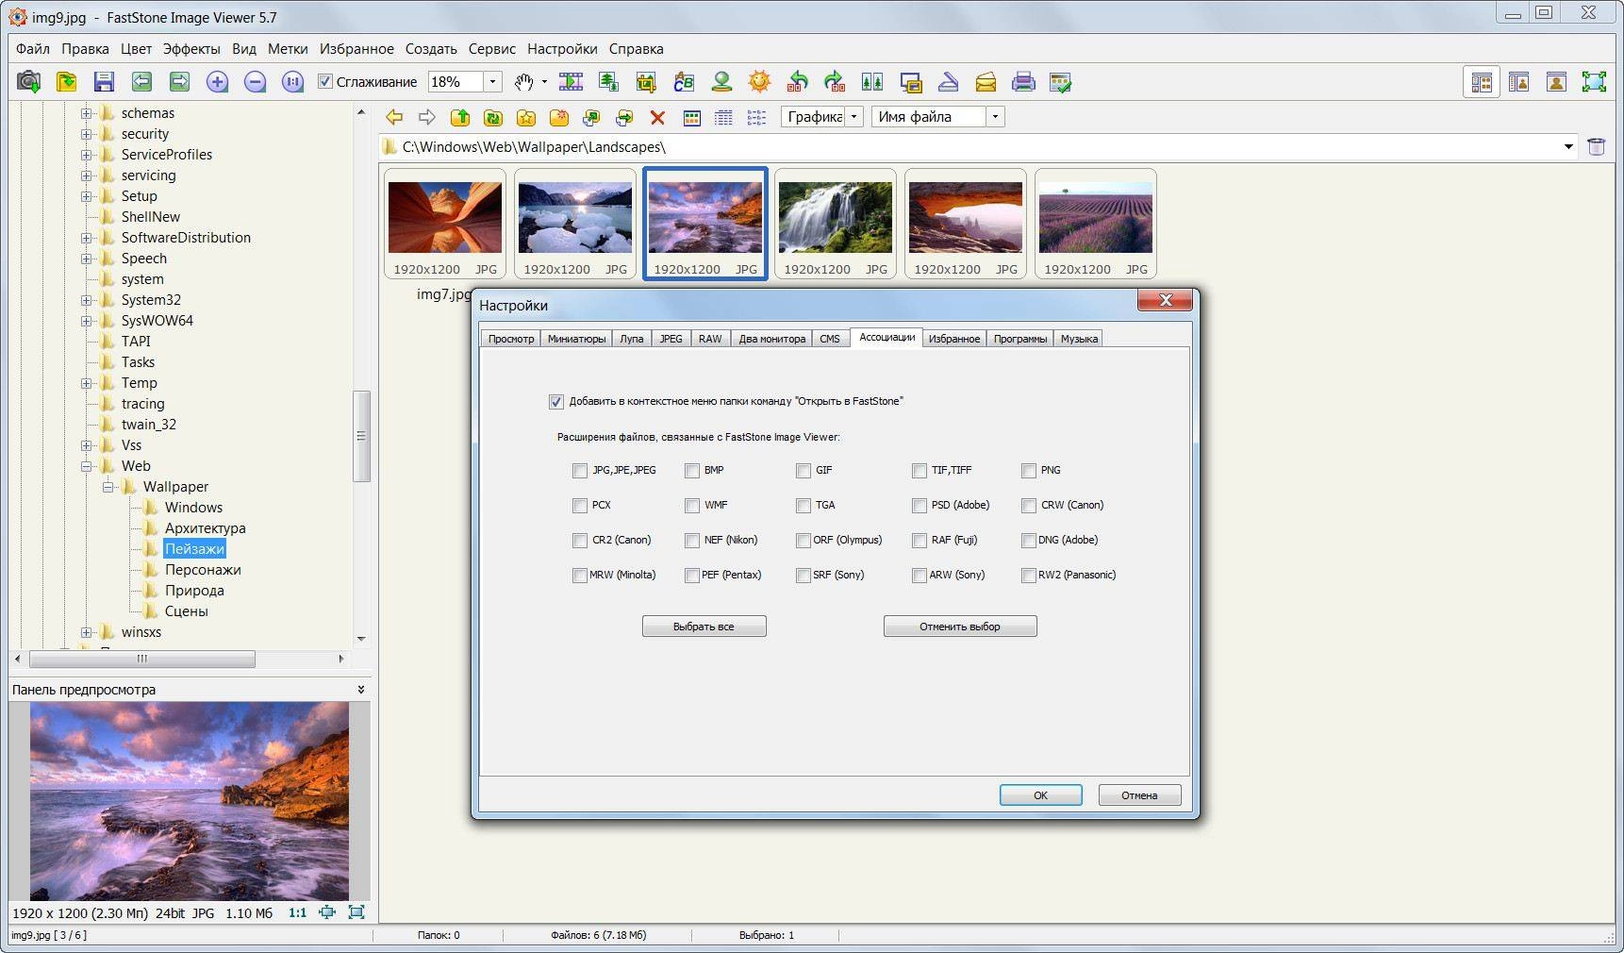The height and width of the screenshot is (953, 1624).
Task: Select the lavender field thumbnail
Action: (x=1096, y=225)
